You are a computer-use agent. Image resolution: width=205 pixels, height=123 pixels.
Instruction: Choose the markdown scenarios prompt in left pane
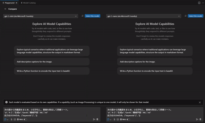point(52,51)
